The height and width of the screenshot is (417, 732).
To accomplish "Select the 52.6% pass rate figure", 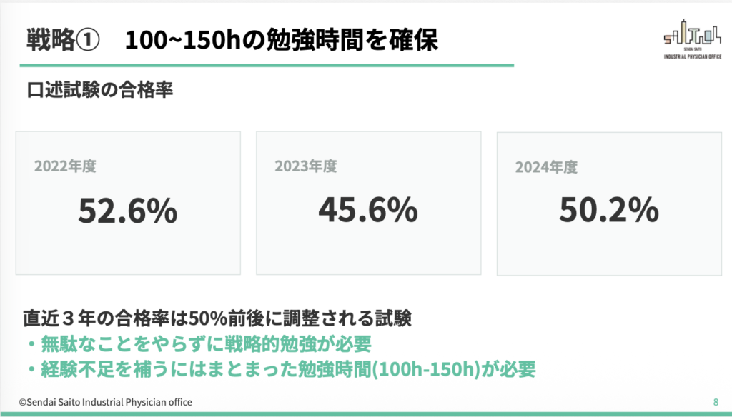I will pos(127,211).
